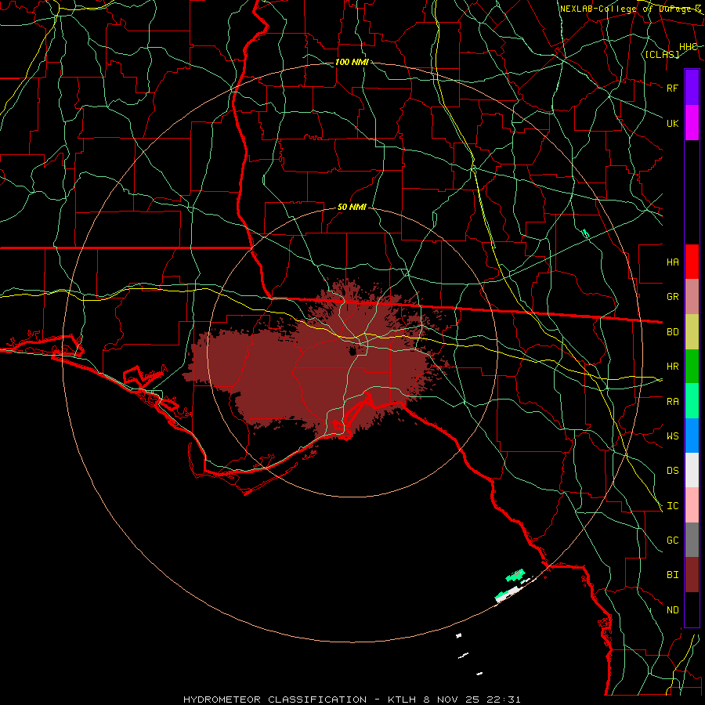The width and height of the screenshot is (705, 705).
Task: Click the black radar site hole in echo
Action: coord(353,351)
